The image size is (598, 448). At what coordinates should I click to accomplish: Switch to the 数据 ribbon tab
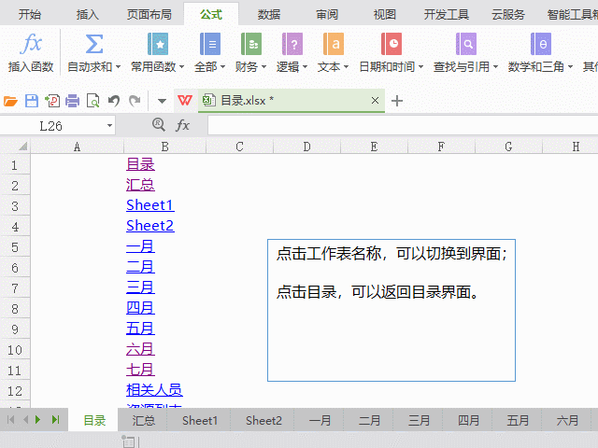269,14
